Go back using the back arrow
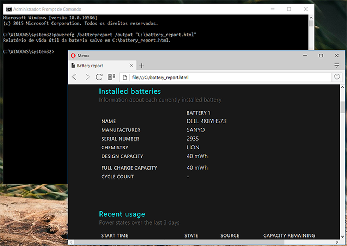The image size is (347, 246). tap(74, 77)
